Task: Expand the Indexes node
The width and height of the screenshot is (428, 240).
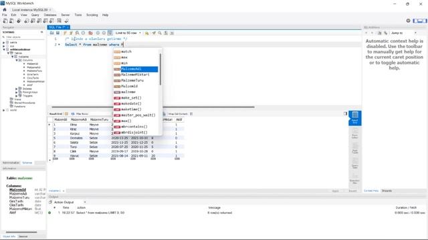Action: click(x=17, y=89)
